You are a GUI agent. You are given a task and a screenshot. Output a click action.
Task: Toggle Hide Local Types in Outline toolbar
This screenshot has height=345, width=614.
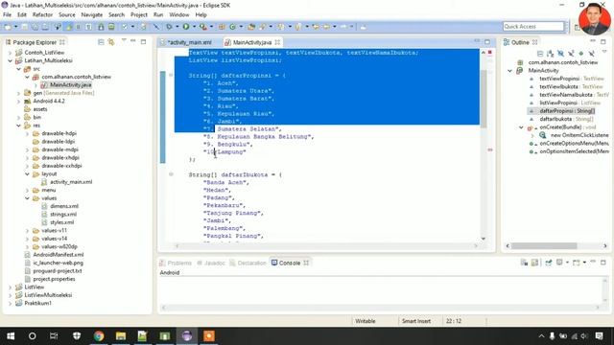tap(591, 54)
